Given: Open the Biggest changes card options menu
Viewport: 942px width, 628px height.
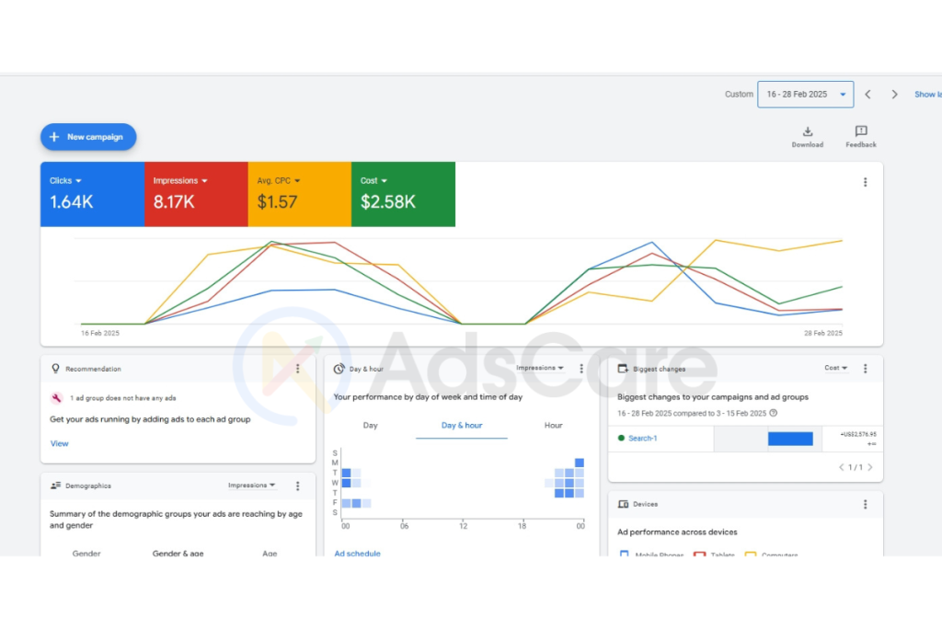Looking at the screenshot, I should 865,369.
